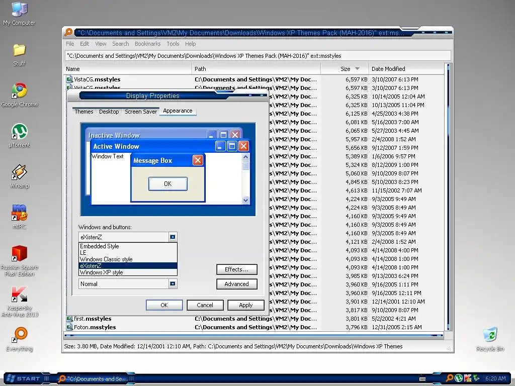Viewport: 515px width, 386px height.
Task: Click Advanced button in Display Properties
Action: [x=236, y=284]
